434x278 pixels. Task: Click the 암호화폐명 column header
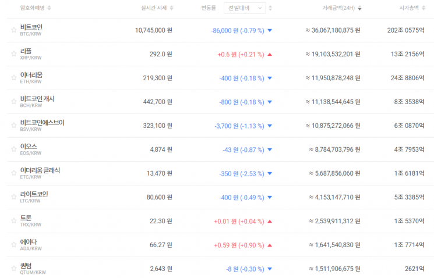pyautogui.click(x=33, y=8)
